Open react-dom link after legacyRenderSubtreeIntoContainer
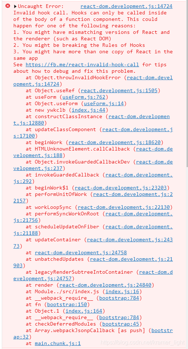Screen dimensions: 188x349 tap(156, 272)
